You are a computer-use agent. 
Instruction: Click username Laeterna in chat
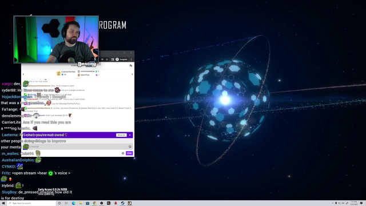pyautogui.click(x=10, y=135)
